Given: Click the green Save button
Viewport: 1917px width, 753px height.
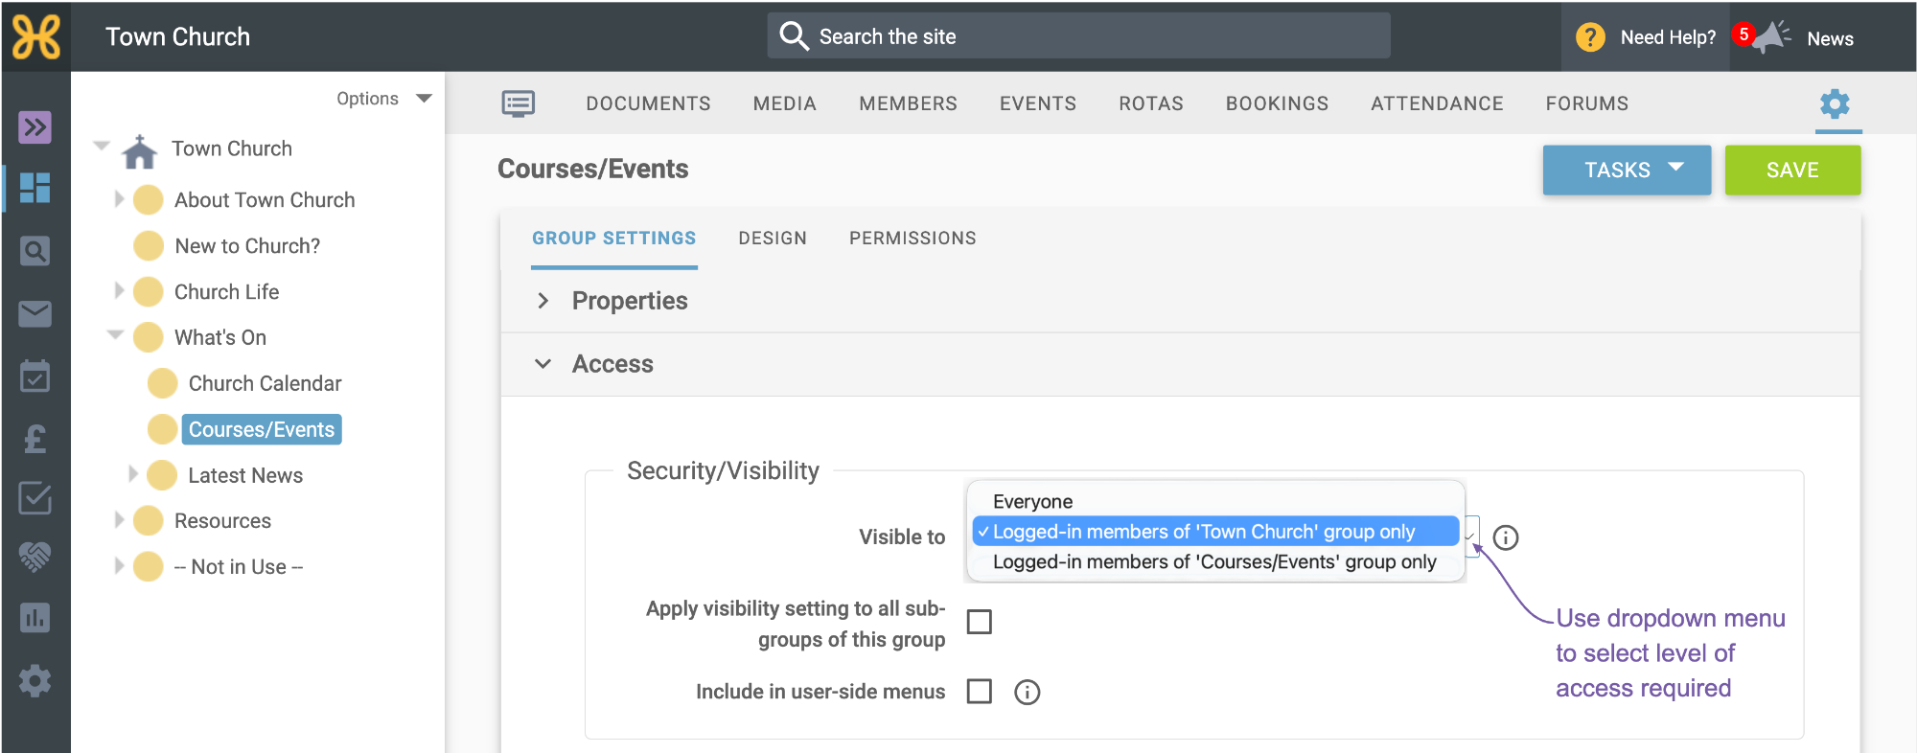Looking at the screenshot, I should point(1792,170).
